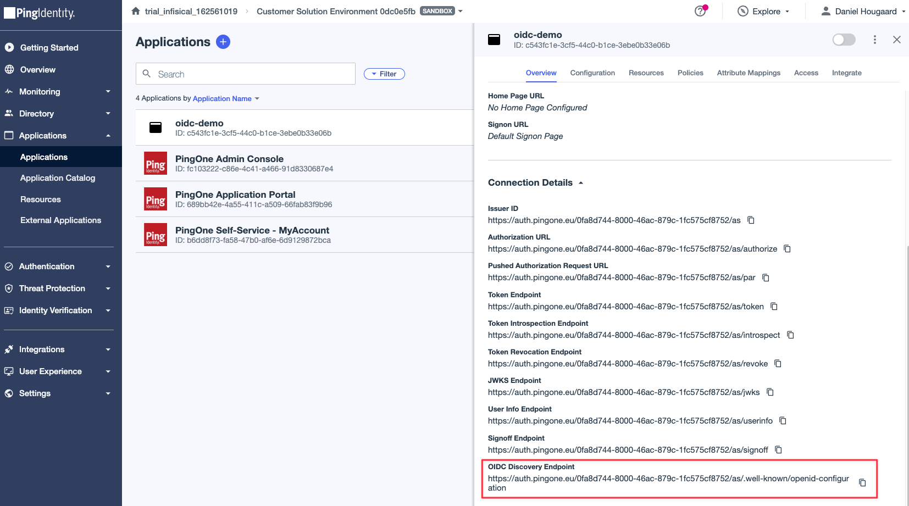
Task: Expand the Threat Protection sidebar section
Action: [x=60, y=288]
